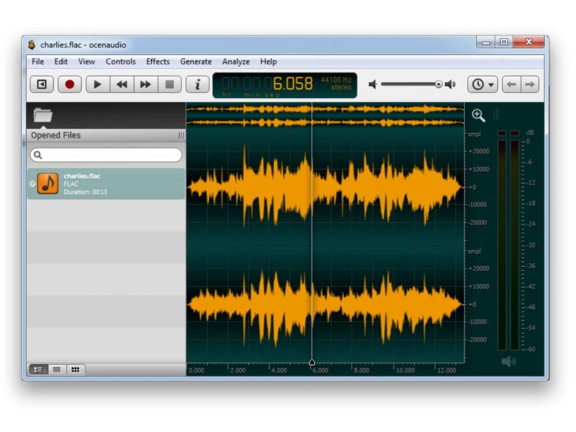The height and width of the screenshot is (432, 576).
Task: Open the Controls menu
Action: (121, 61)
